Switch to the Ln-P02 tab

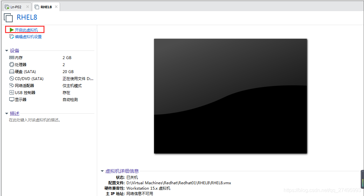pyautogui.click(x=17, y=7)
